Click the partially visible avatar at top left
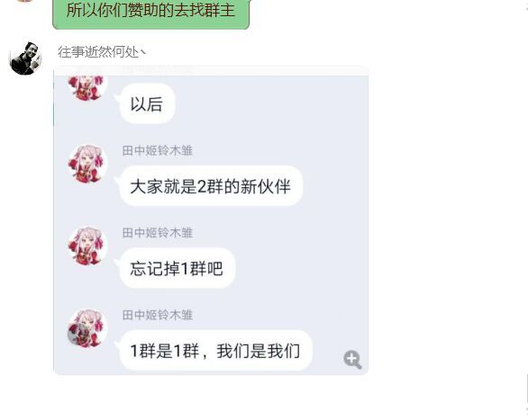The image size is (528, 420). point(24,1)
